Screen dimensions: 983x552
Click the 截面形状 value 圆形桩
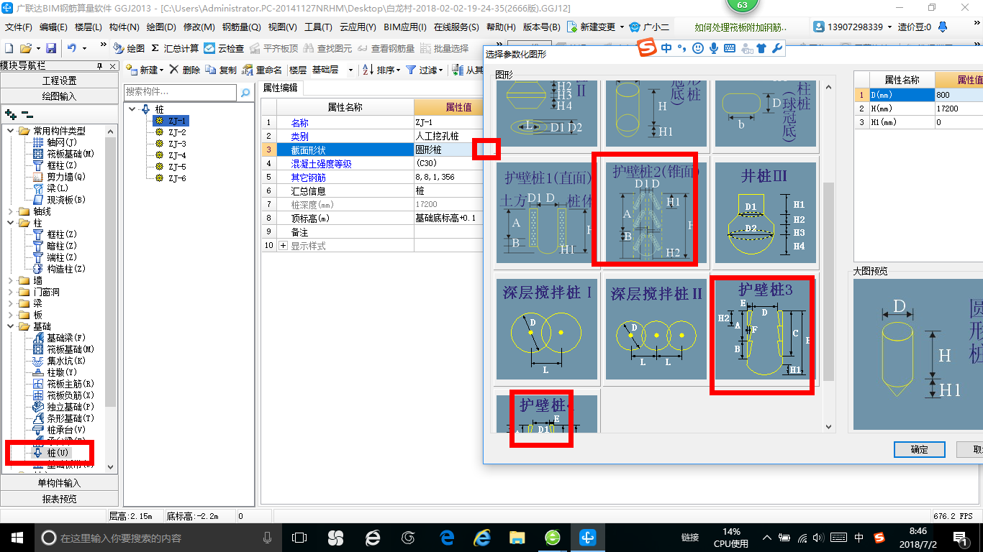[x=448, y=149]
